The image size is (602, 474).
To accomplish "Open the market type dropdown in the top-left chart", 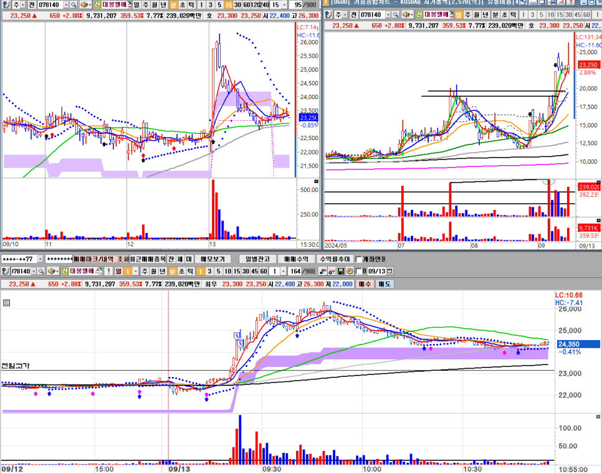I will coord(23,5).
